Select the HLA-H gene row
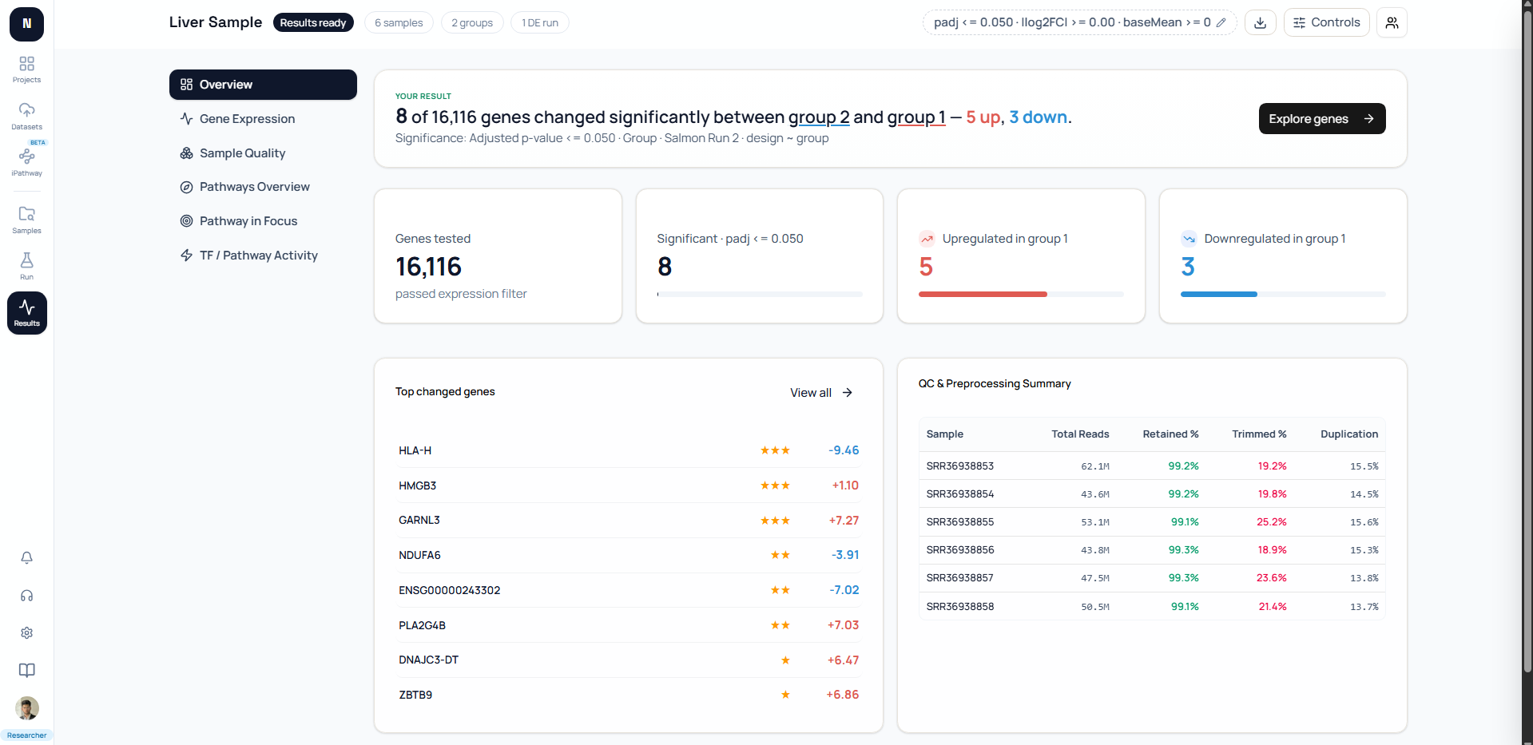 point(628,450)
